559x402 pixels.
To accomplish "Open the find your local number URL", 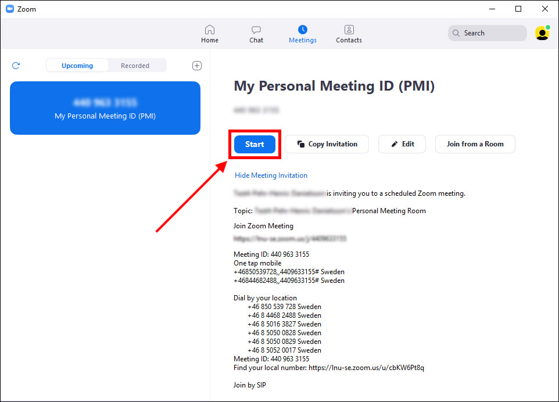I will (x=366, y=368).
